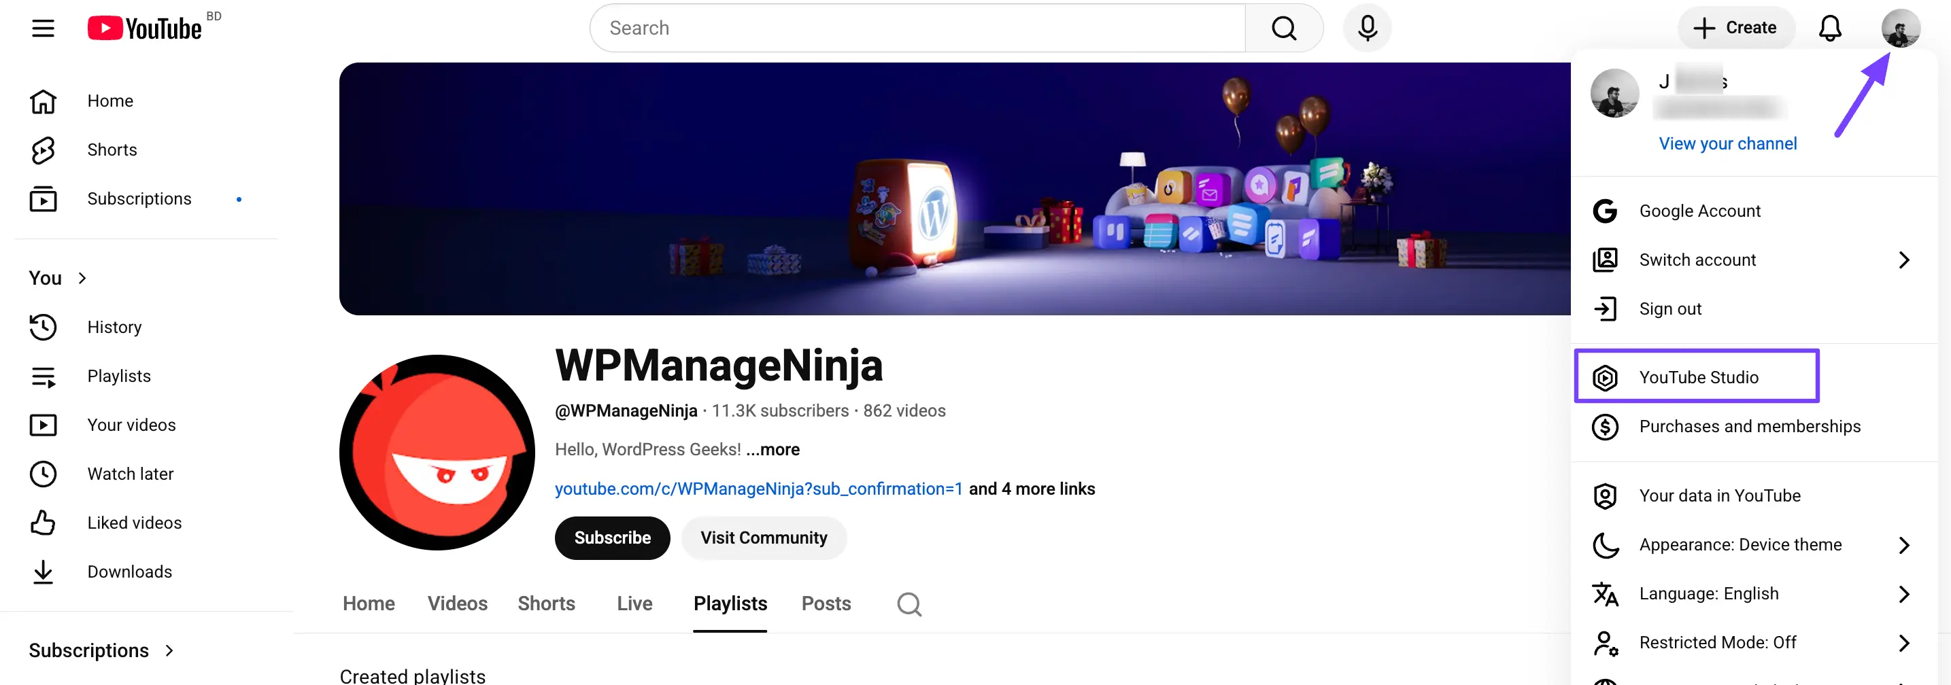Click the Subscribe button
1951x685 pixels.
click(x=612, y=538)
